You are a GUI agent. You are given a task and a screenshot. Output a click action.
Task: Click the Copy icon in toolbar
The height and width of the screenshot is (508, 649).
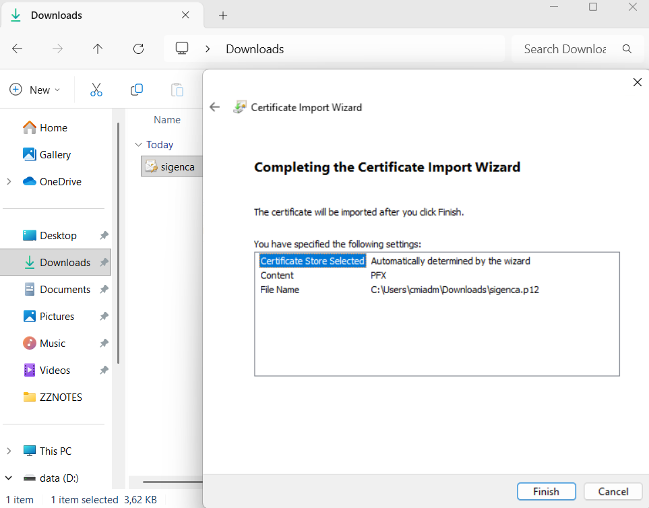coord(137,90)
